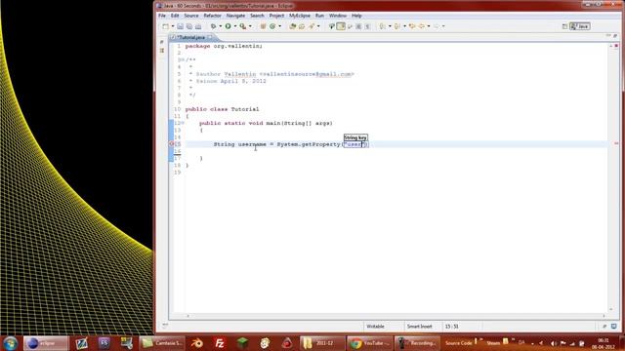The width and height of the screenshot is (625, 351).
Task: Toggle the highlighted Mark Occurrences button
Action: pyautogui.click(x=341, y=26)
